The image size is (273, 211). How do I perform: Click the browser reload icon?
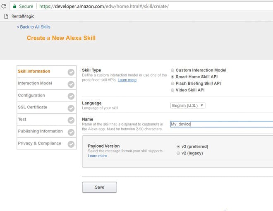4,6
